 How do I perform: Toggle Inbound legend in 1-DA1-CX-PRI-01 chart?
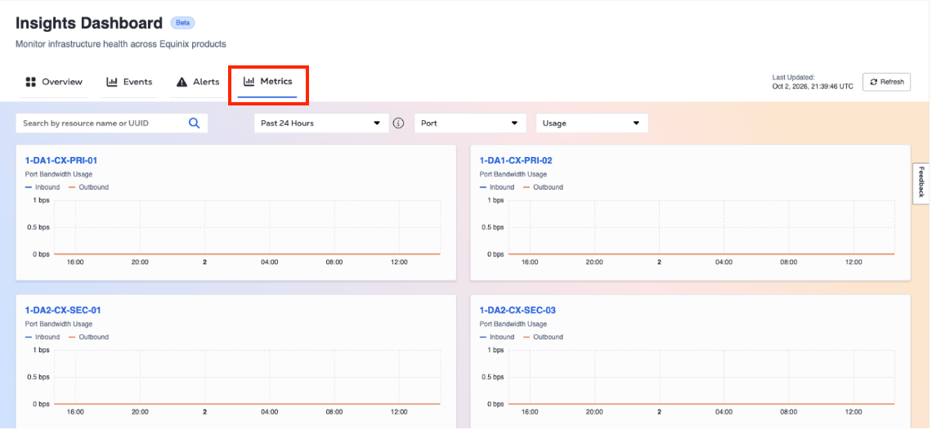pos(43,187)
